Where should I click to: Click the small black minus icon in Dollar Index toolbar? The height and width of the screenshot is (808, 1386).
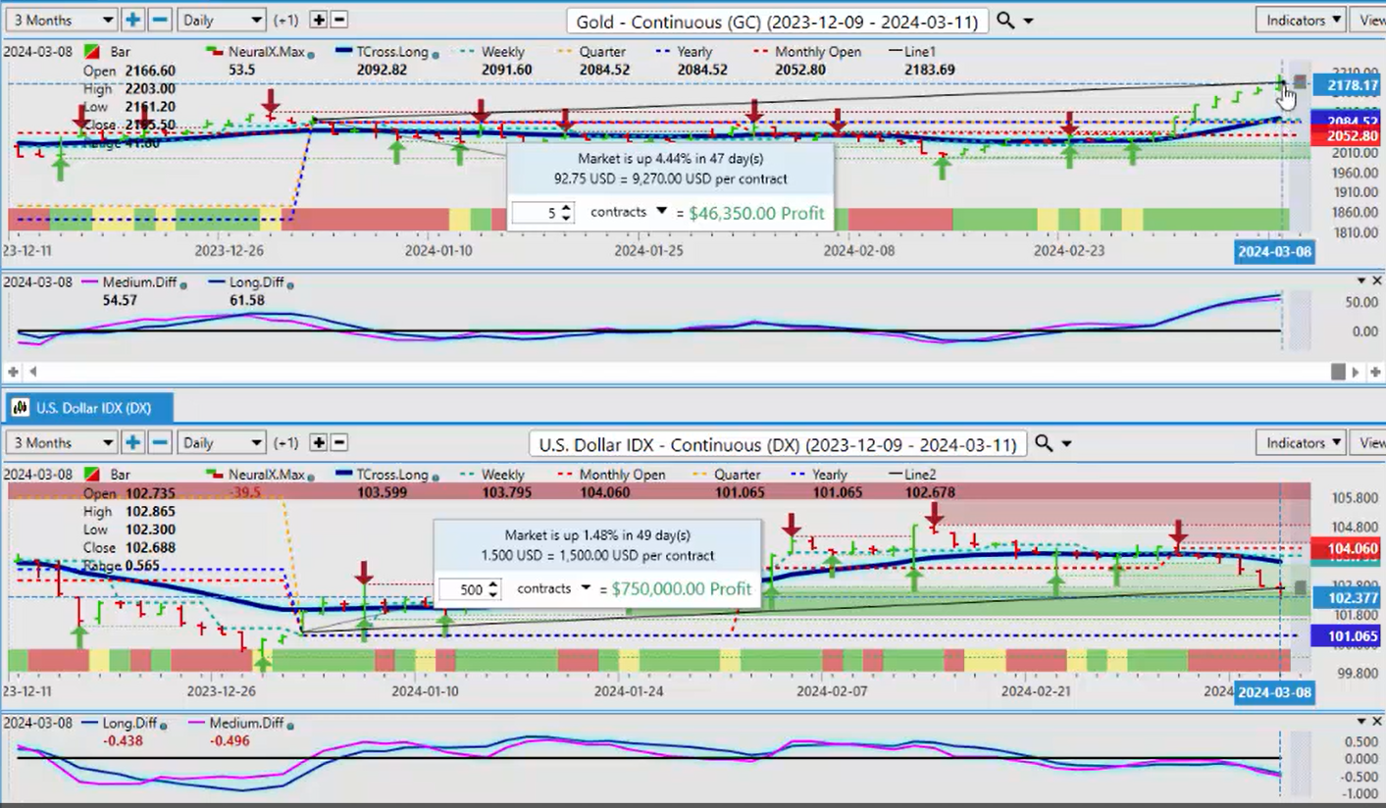click(339, 442)
